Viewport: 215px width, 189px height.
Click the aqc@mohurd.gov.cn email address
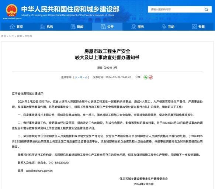(39, 171)
